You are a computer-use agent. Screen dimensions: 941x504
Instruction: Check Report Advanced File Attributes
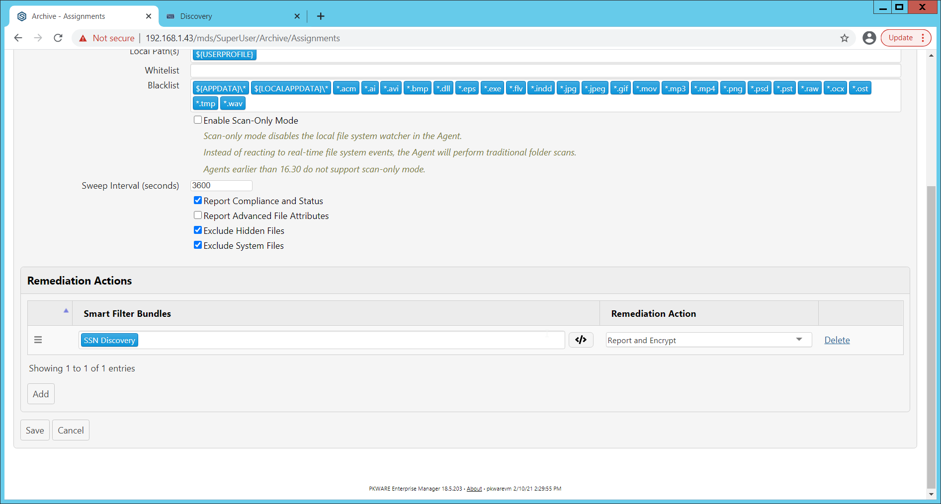pyautogui.click(x=197, y=215)
